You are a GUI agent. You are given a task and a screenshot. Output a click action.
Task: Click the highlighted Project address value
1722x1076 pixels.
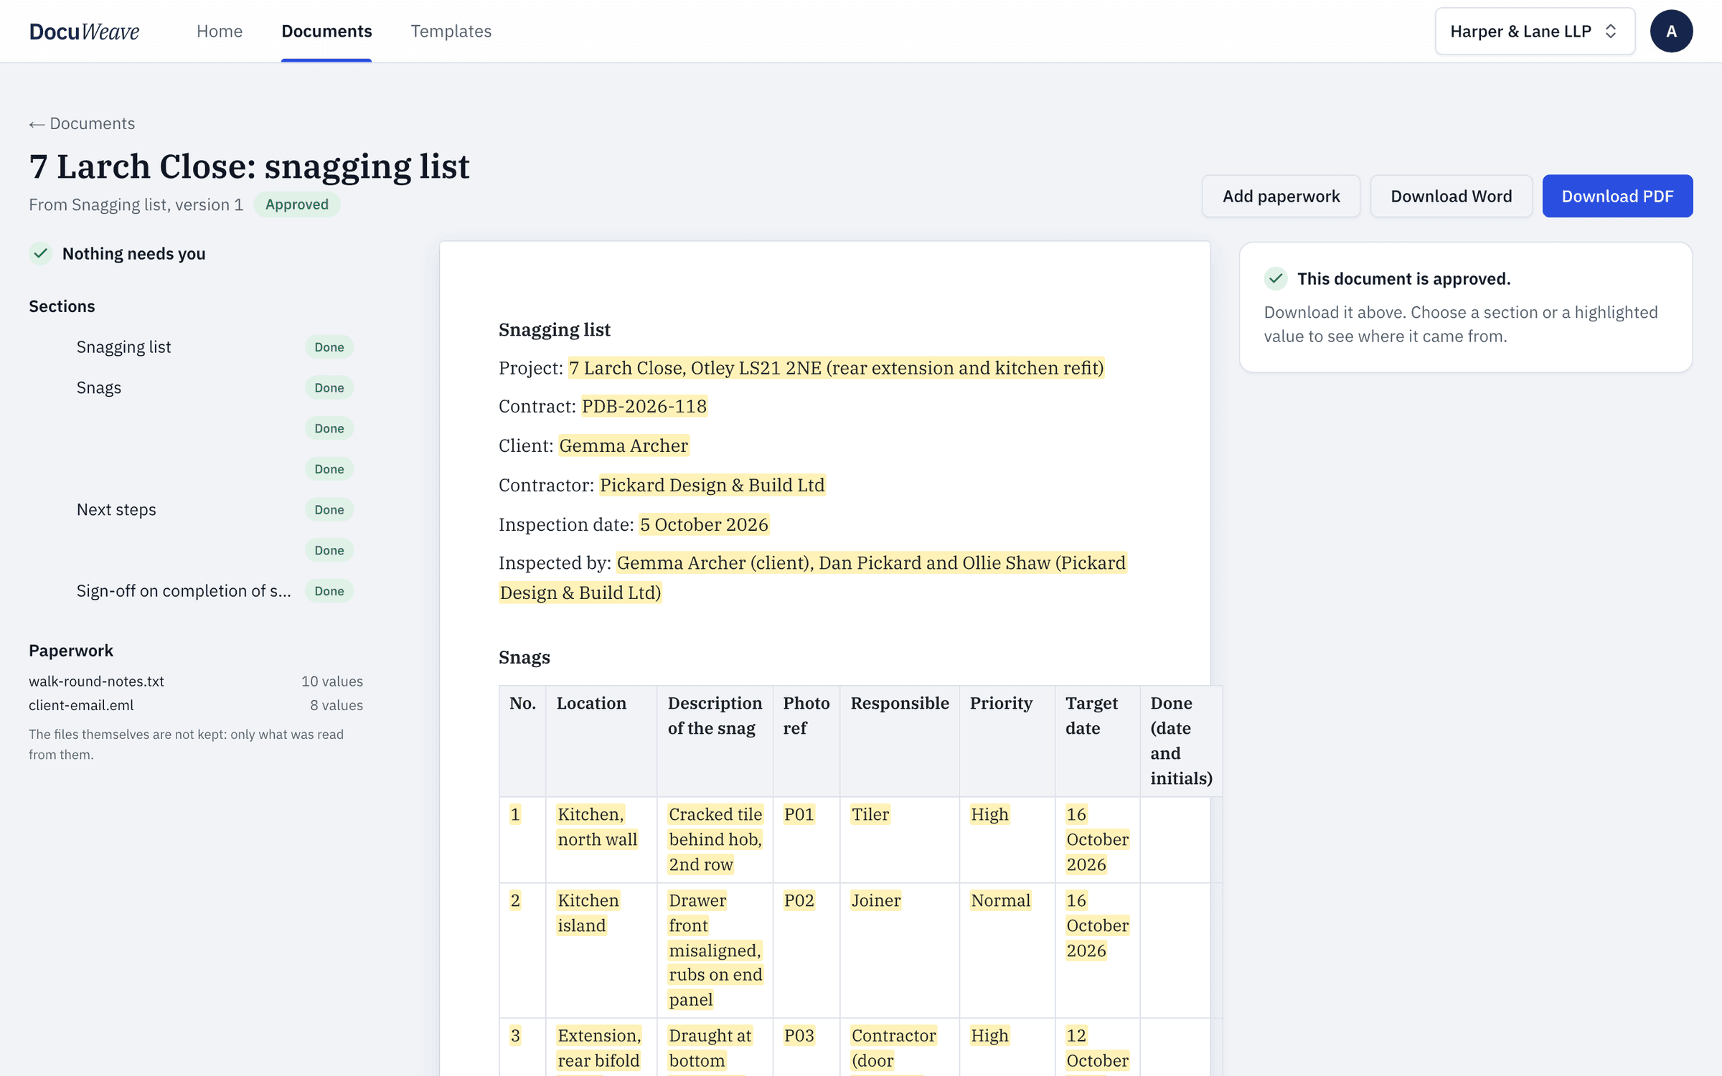pos(836,368)
